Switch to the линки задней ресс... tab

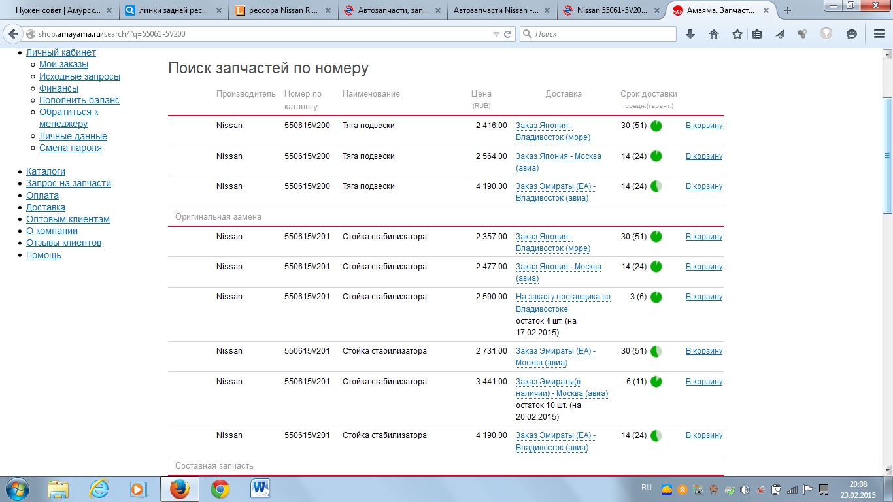point(173,10)
